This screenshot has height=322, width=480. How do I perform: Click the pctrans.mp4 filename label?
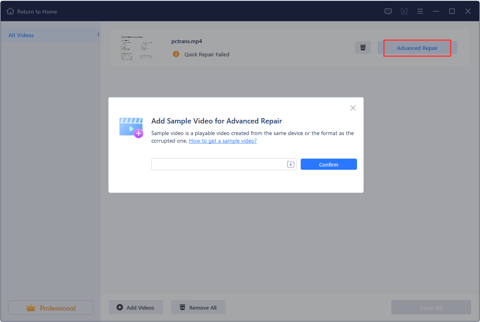(186, 41)
